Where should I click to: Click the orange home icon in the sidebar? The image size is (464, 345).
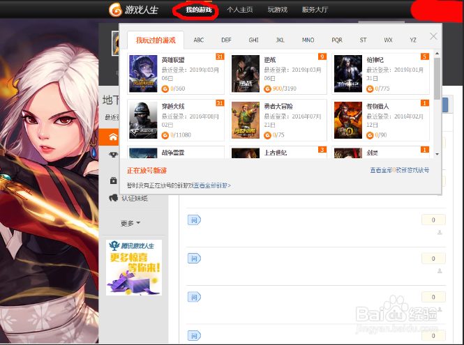113,137
